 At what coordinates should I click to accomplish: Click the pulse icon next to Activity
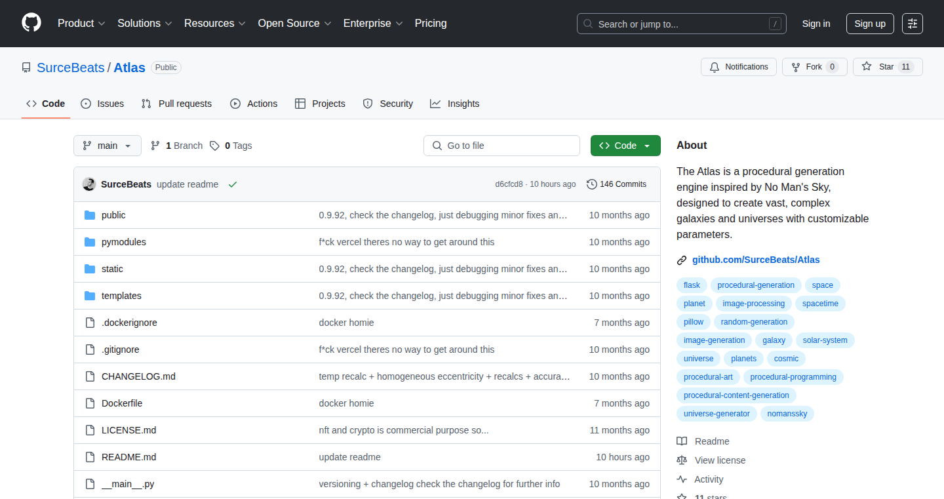(682, 479)
